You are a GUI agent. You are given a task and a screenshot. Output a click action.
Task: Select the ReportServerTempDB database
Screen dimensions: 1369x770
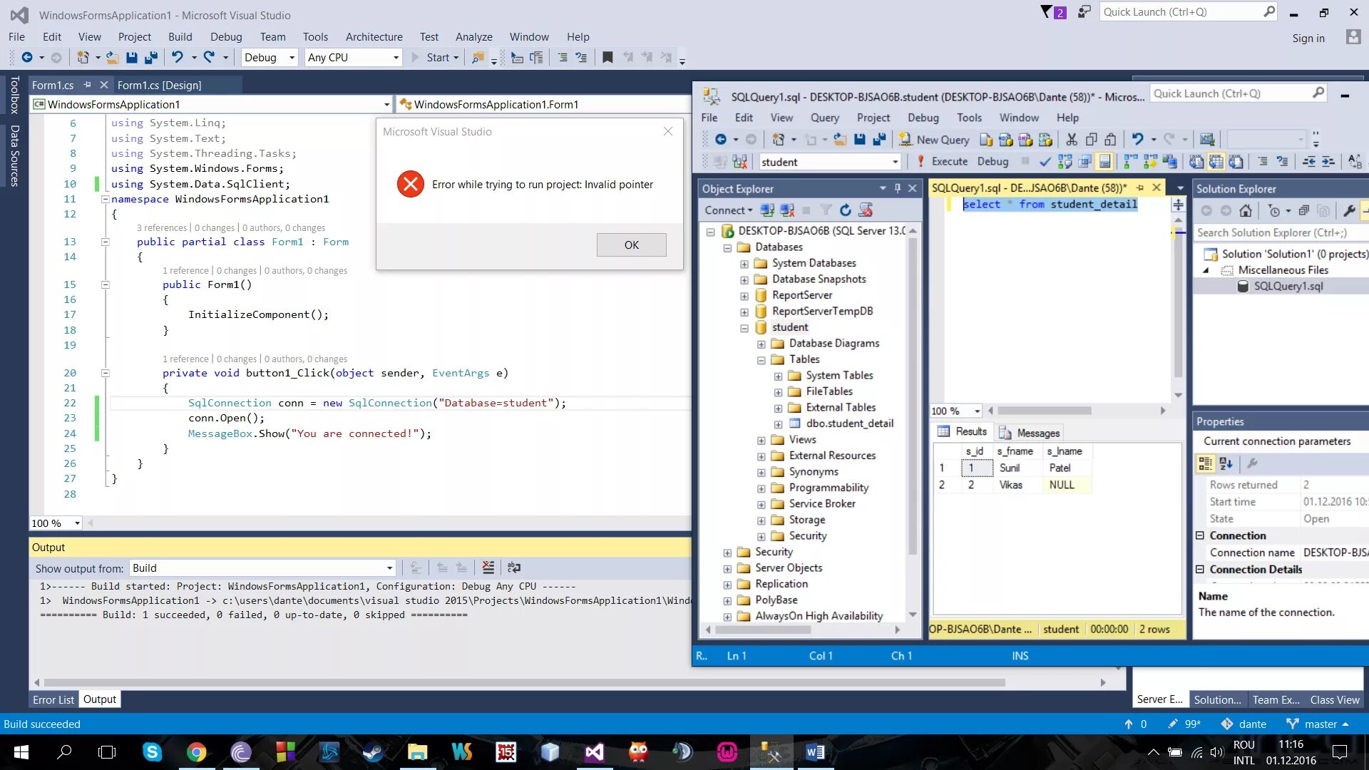[x=822, y=311]
